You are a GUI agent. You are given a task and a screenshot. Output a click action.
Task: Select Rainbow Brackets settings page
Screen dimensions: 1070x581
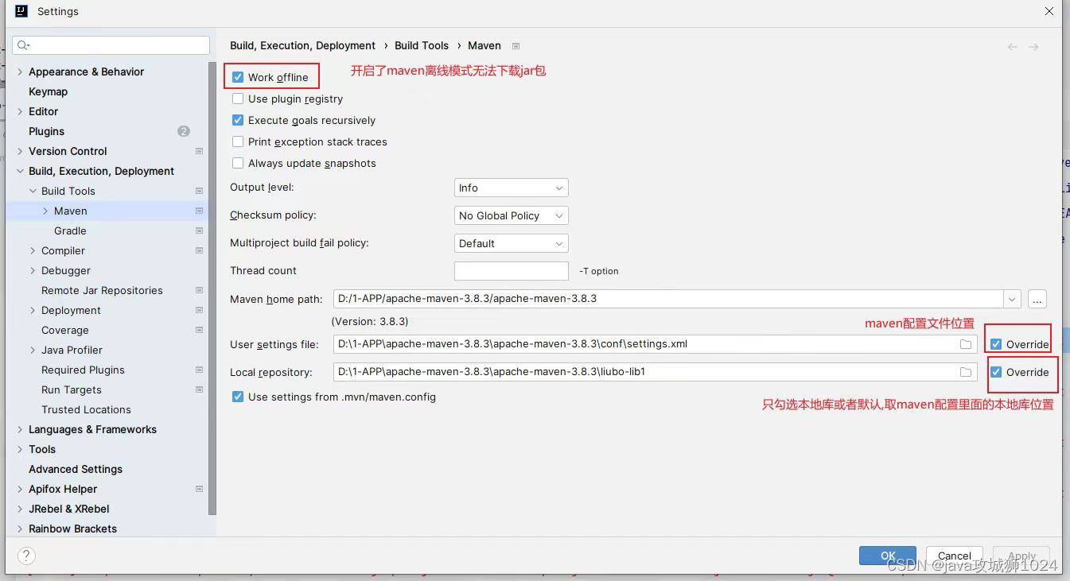pyautogui.click(x=72, y=529)
